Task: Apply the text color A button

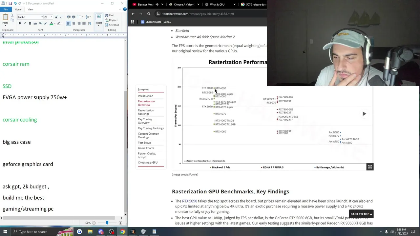Action: [51, 23]
